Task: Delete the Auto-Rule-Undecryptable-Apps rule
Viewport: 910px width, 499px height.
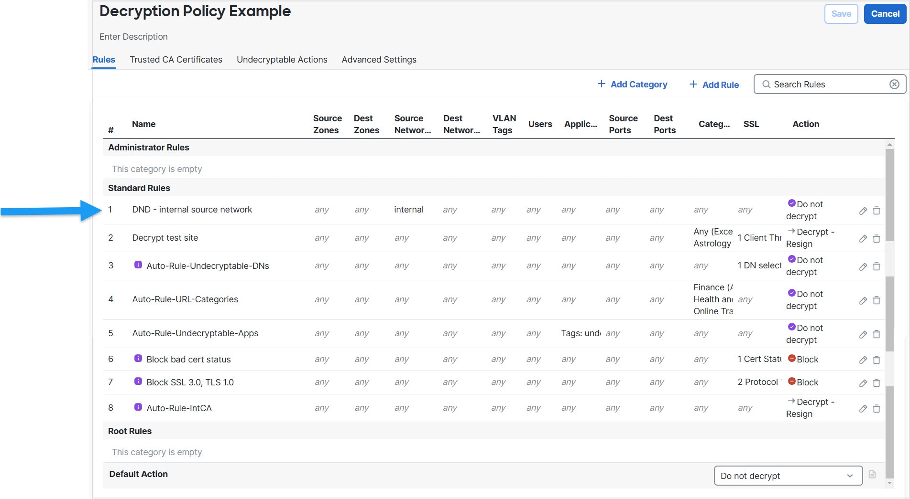Action: tap(877, 334)
